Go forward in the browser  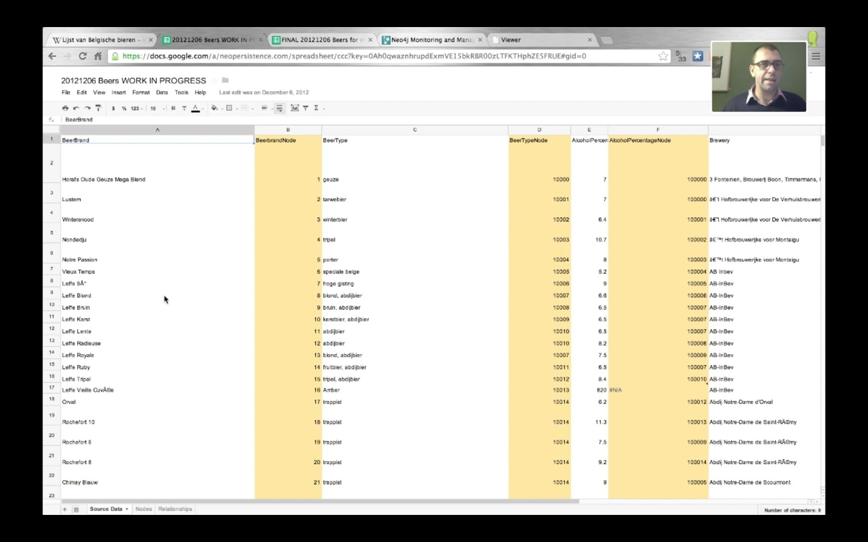click(67, 56)
